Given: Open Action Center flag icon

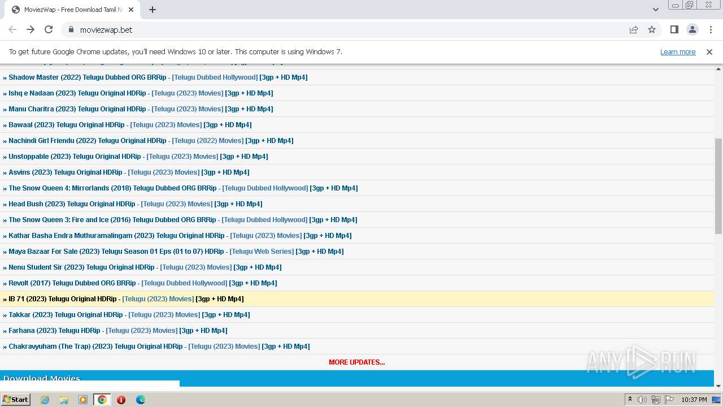Looking at the screenshot, I should tap(669, 400).
